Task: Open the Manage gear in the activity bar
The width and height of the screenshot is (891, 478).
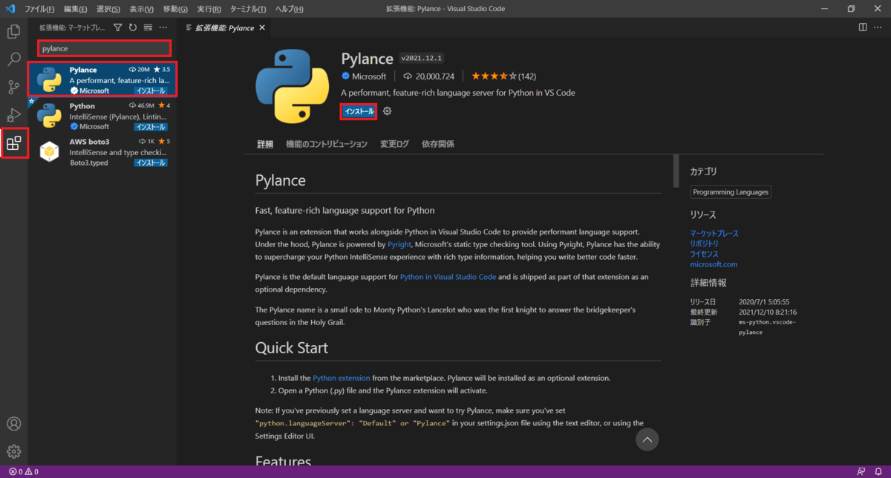Action: click(x=13, y=451)
